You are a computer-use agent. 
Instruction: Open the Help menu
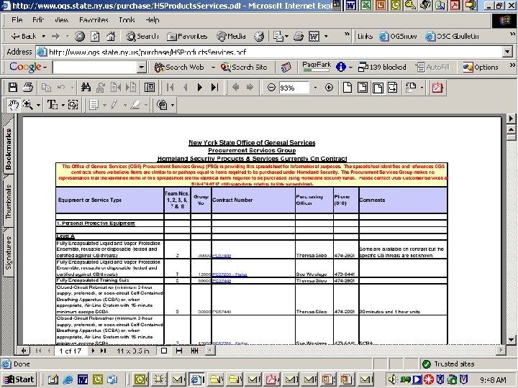pos(153,20)
